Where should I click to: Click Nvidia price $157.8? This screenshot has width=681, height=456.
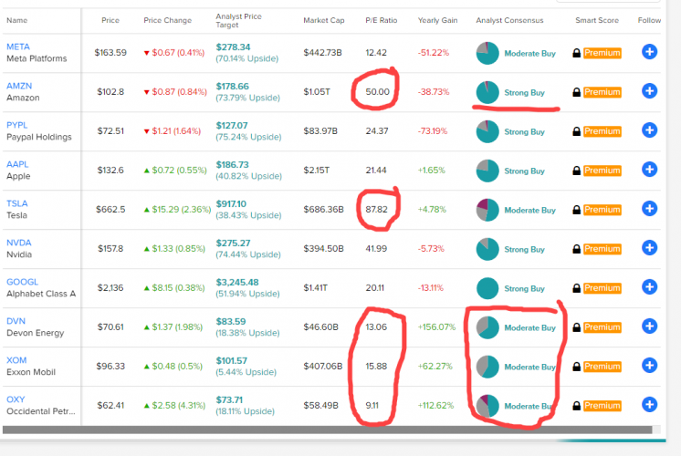pyautogui.click(x=110, y=249)
